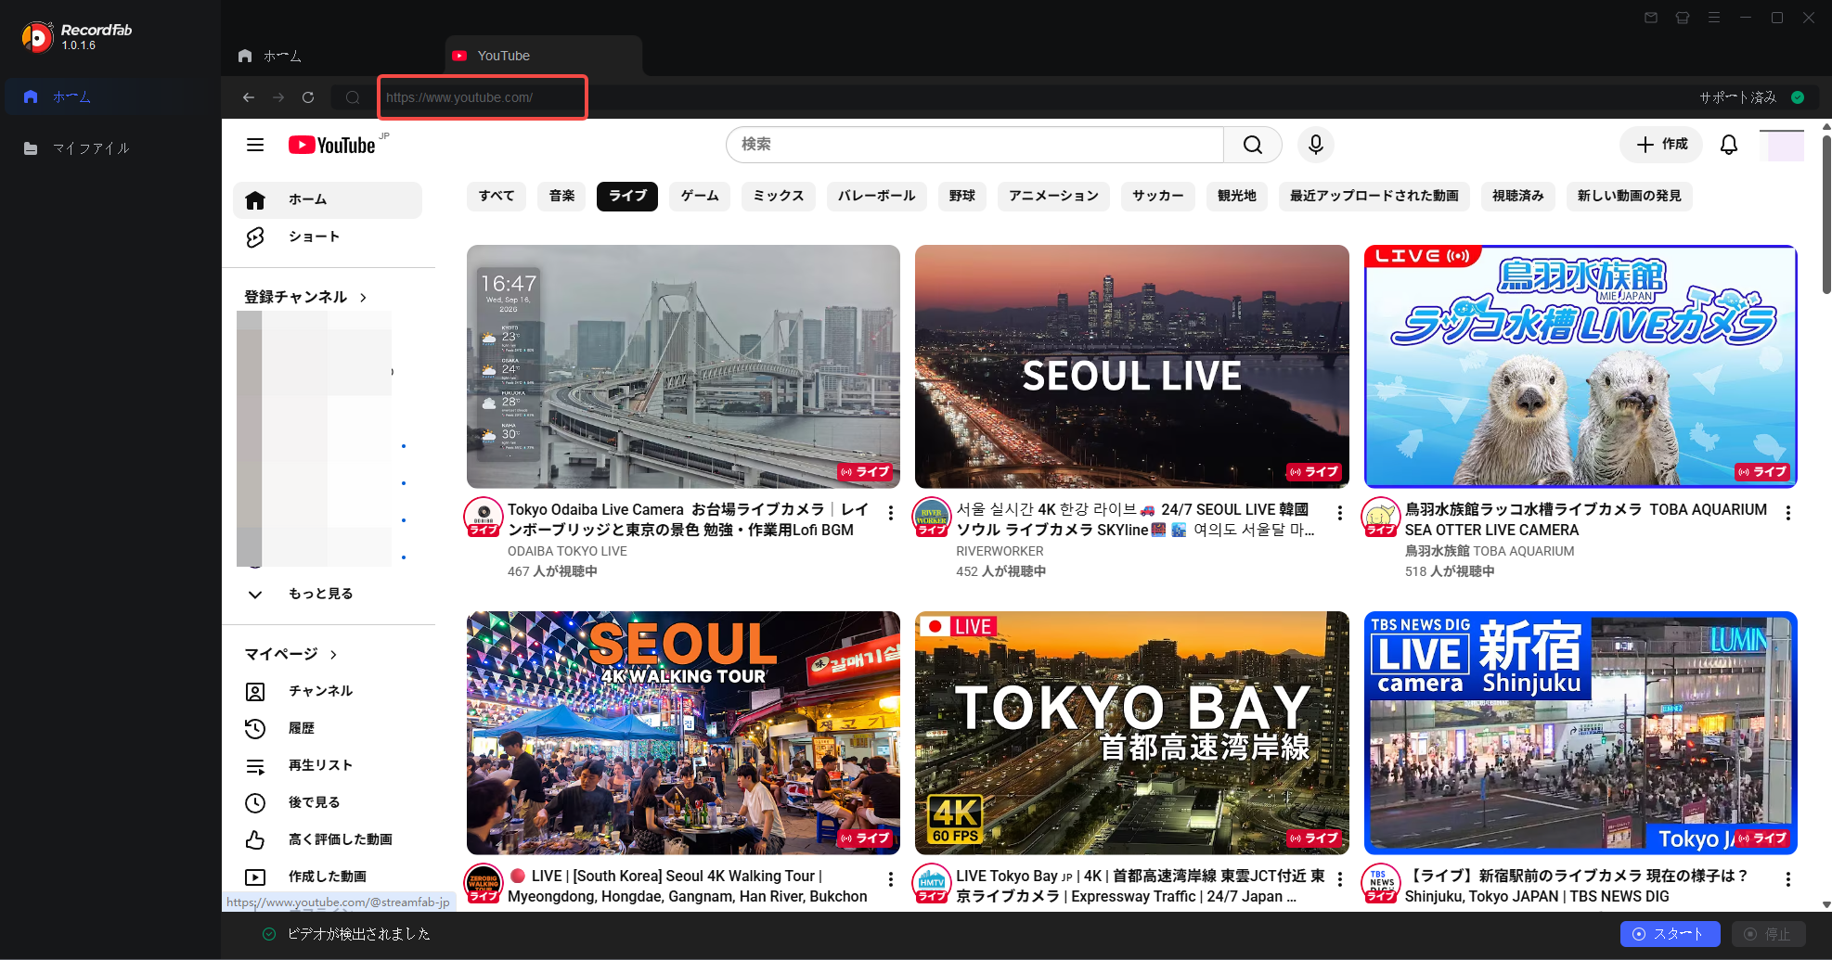Select the ライブ filter chip
The image size is (1832, 960).
click(627, 196)
